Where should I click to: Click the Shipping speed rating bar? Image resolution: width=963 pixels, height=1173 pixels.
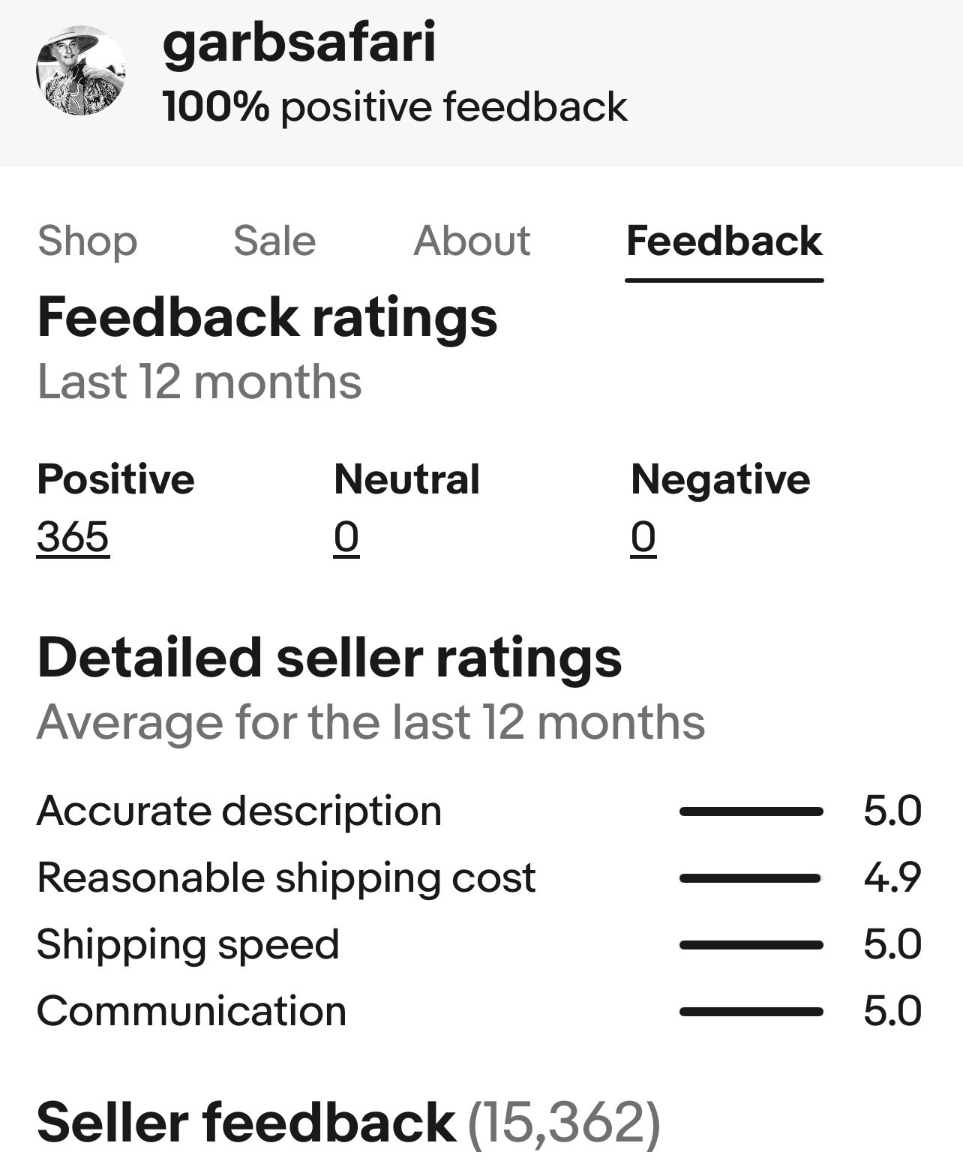click(751, 945)
